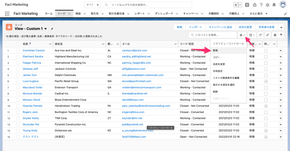This screenshot has height=151, width=290.
Task: Refresh the lead list view
Action: pos(260,35)
